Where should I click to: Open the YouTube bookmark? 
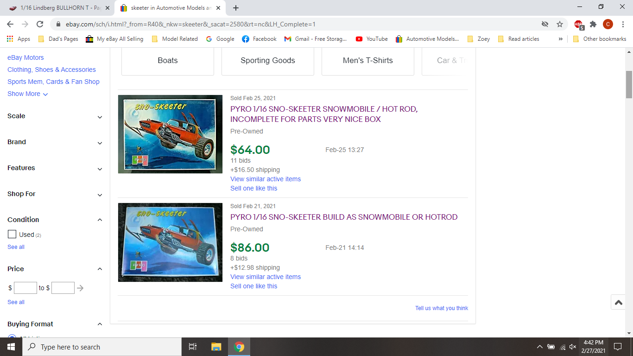pyautogui.click(x=372, y=39)
